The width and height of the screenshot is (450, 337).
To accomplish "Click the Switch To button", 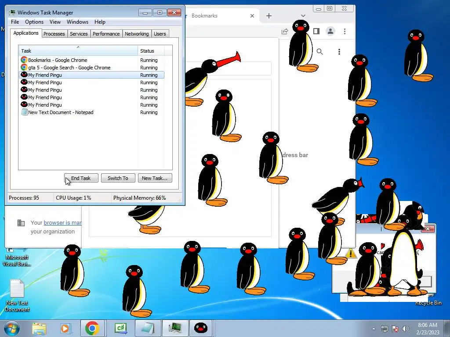I will coord(118,178).
